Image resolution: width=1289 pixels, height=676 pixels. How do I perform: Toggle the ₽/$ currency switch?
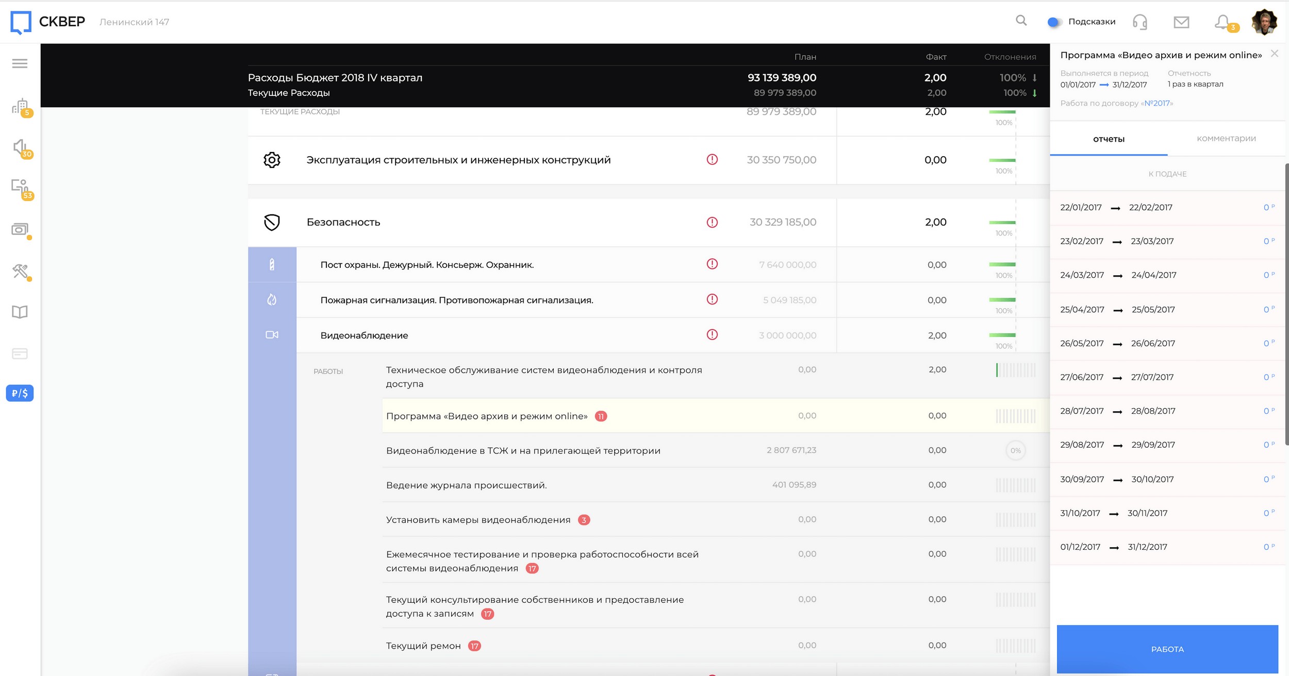tap(20, 393)
